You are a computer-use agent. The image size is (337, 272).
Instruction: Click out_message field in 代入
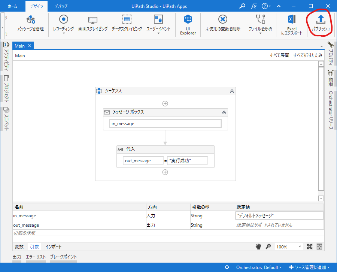143,161
